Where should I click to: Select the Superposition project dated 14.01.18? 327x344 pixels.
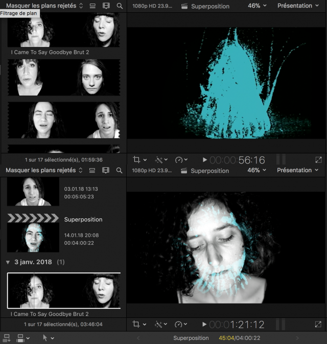[33, 233]
